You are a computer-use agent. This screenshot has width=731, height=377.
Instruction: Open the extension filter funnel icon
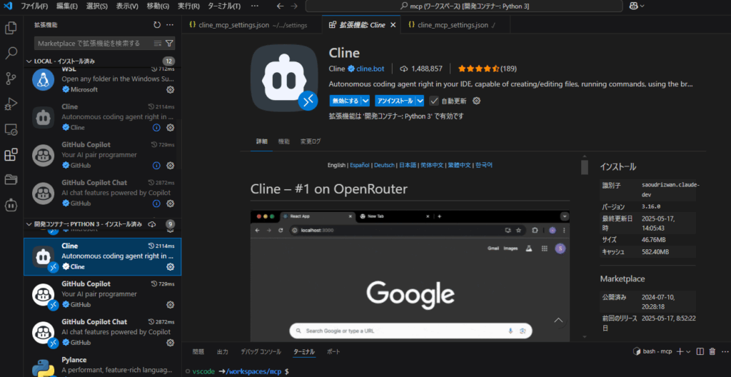pos(169,44)
